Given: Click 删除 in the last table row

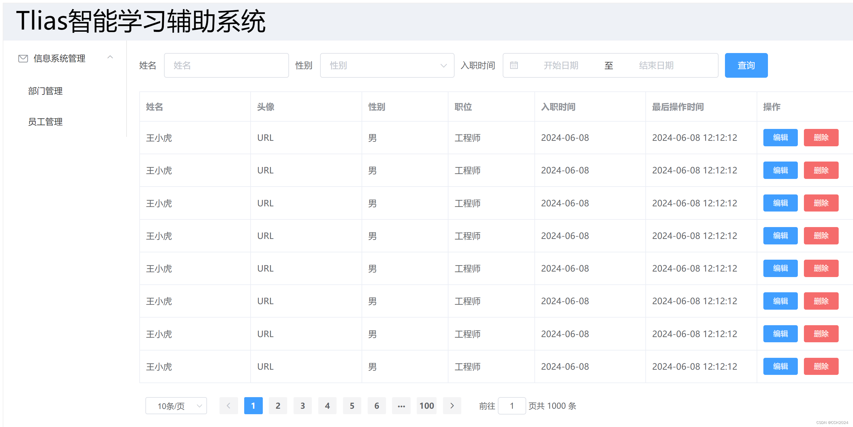Looking at the screenshot, I should pyautogui.click(x=821, y=366).
